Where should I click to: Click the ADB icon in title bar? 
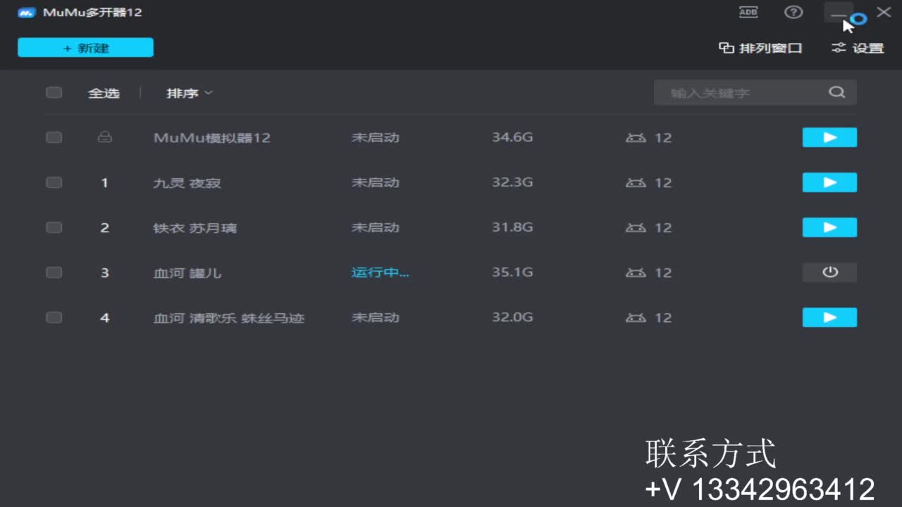click(748, 12)
